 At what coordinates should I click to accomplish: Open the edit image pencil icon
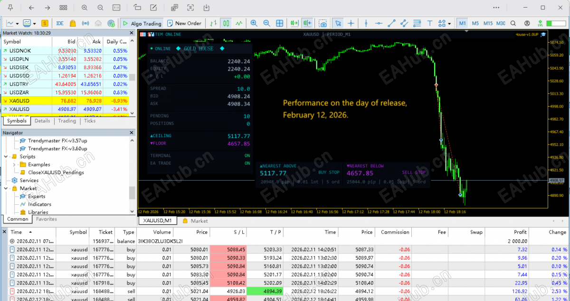tap(153, 8)
